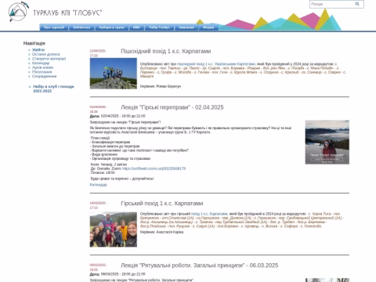
Task: Click the План лекції line
Action: (x=100, y=138)
